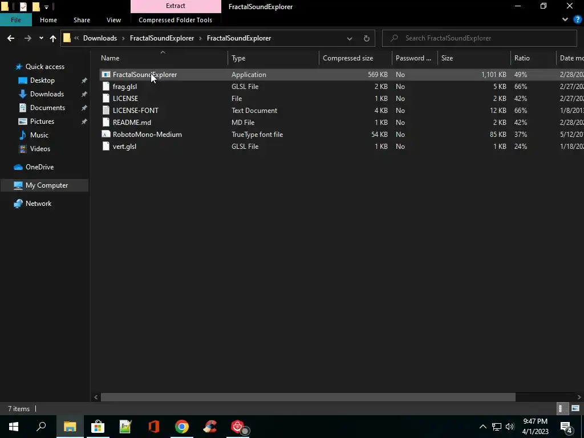Open the File menu tab
The image size is (584, 438).
point(16,20)
